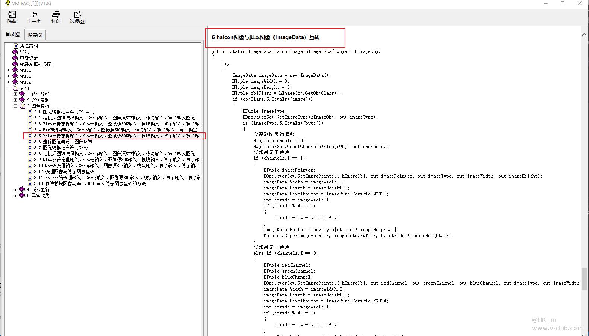Click the page icon beside 法律声明
This screenshot has height=336, width=589.
(x=16, y=46)
